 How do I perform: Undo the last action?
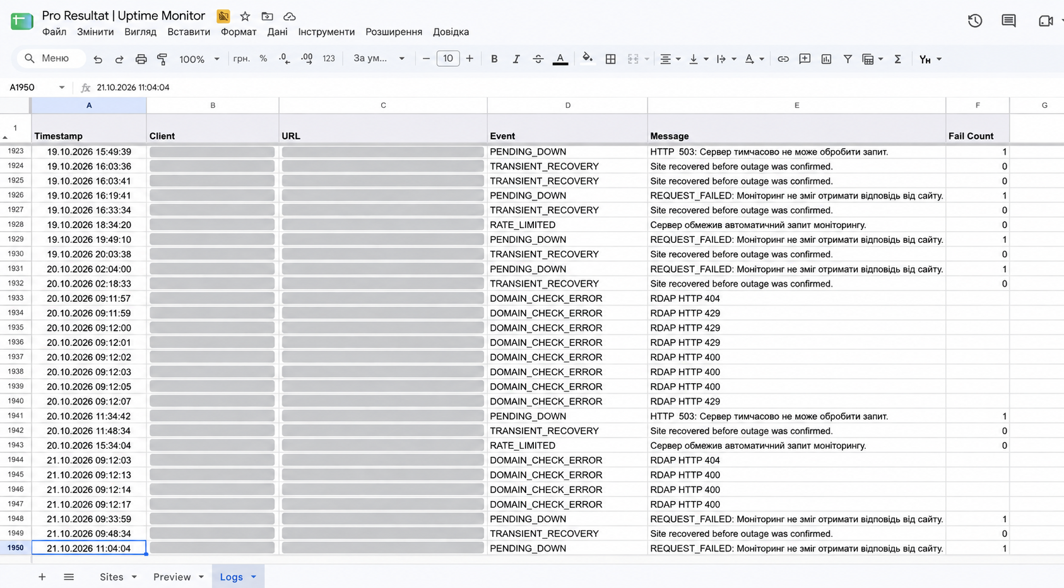tap(98, 59)
